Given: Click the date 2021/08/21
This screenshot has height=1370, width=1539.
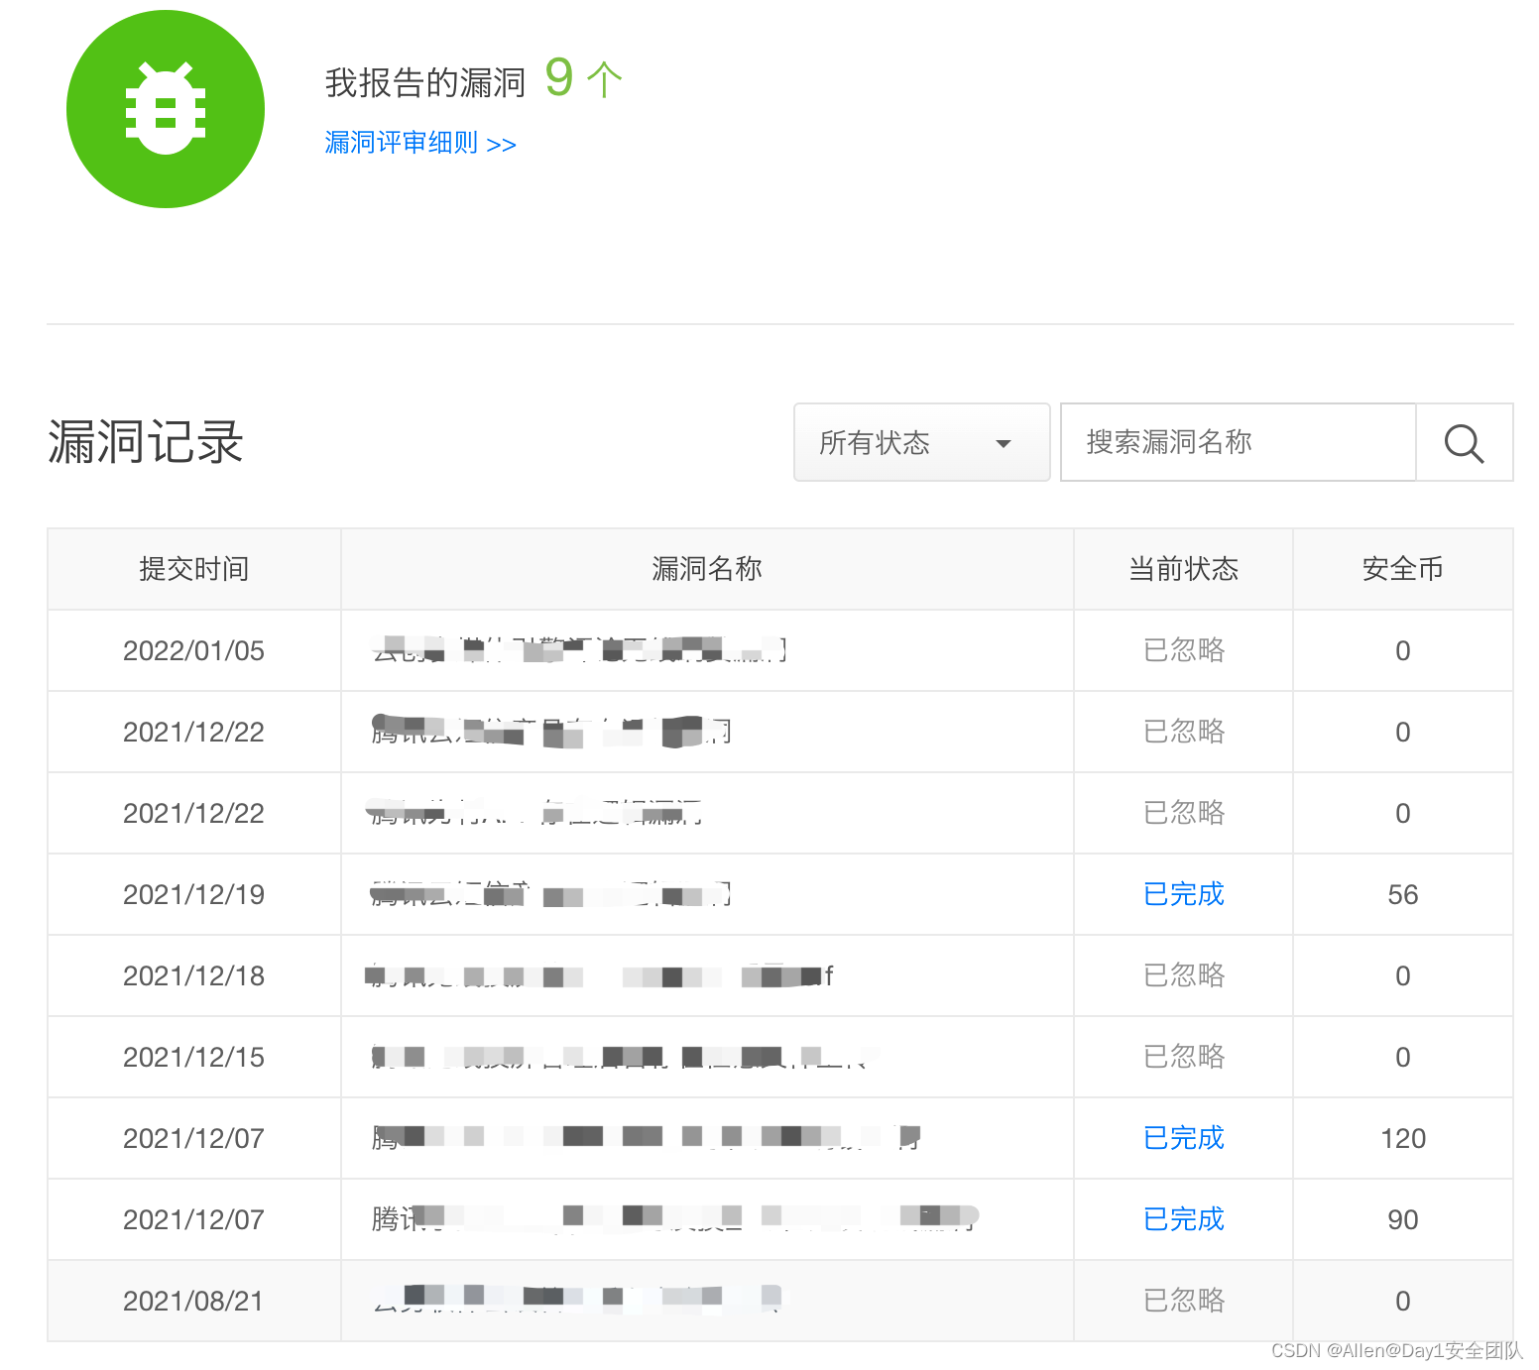Looking at the screenshot, I should pyautogui.click(x=194, y=1302).
